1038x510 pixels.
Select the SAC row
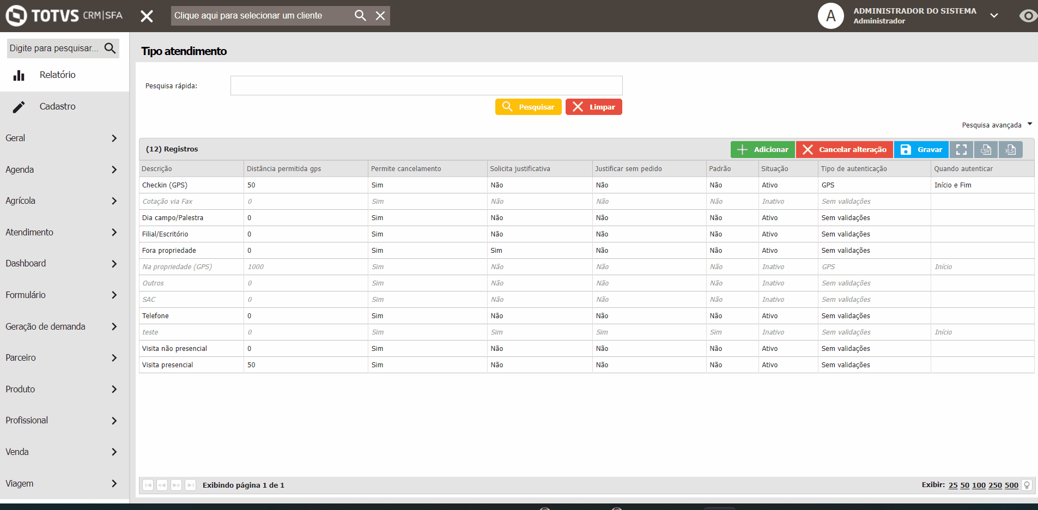(586, 300)
